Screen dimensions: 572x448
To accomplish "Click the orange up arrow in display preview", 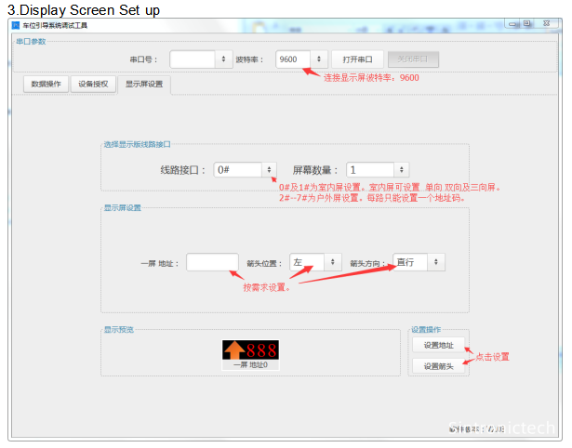I will pyautogui.click(x=233, y=350).
